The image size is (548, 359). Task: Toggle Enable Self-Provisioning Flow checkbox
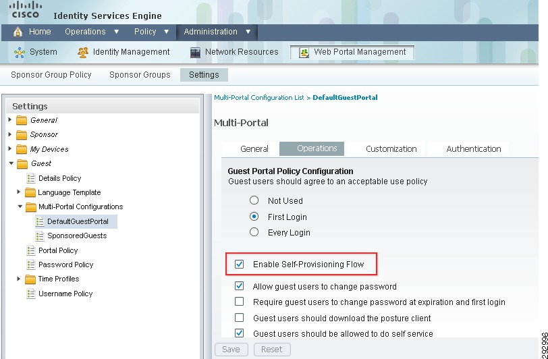(x=239, y=265)
